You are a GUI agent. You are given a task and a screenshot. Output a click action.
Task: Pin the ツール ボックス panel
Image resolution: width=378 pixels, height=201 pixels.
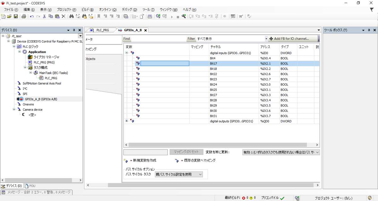pos(369,30)
